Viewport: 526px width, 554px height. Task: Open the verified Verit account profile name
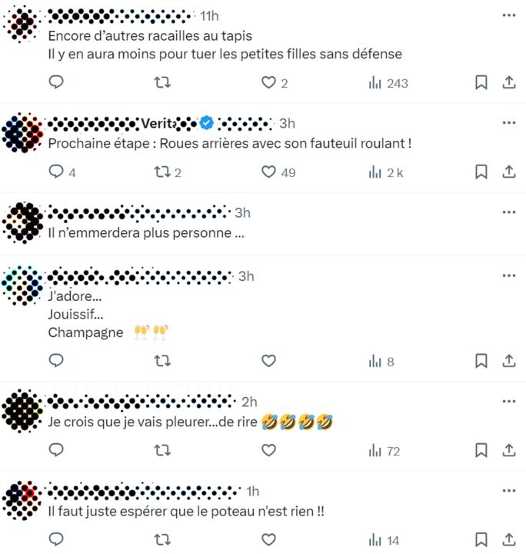[x=159, y=123]
